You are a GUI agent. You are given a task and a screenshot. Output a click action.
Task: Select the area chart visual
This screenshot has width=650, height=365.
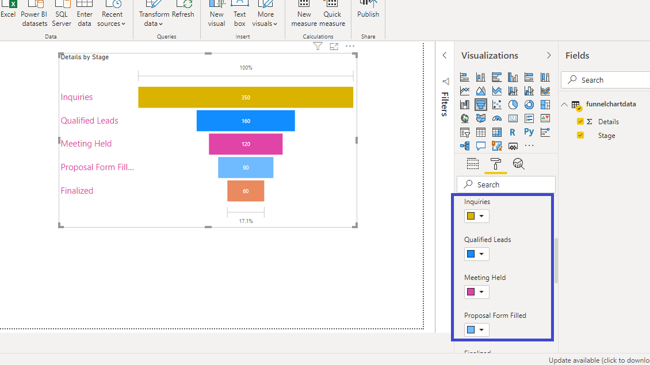480,91
